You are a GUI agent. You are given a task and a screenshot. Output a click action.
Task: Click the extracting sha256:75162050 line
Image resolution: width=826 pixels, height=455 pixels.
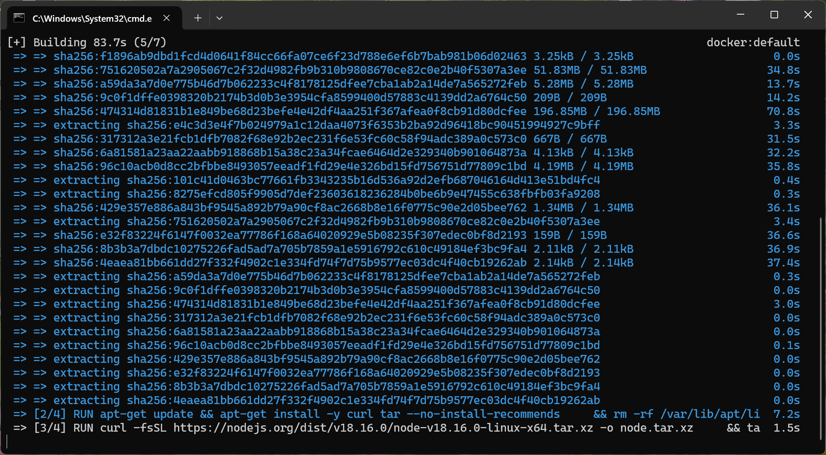pos(406,221)
